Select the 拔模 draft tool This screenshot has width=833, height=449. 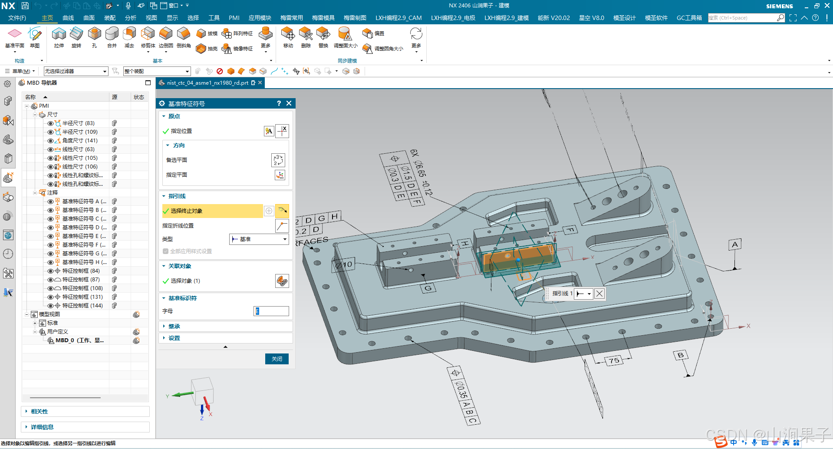[207, 33]
